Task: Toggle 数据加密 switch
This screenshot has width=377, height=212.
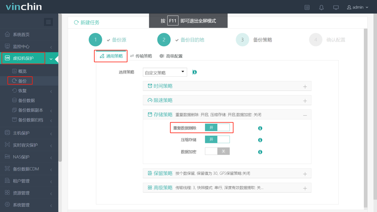Action: (217, 151)
